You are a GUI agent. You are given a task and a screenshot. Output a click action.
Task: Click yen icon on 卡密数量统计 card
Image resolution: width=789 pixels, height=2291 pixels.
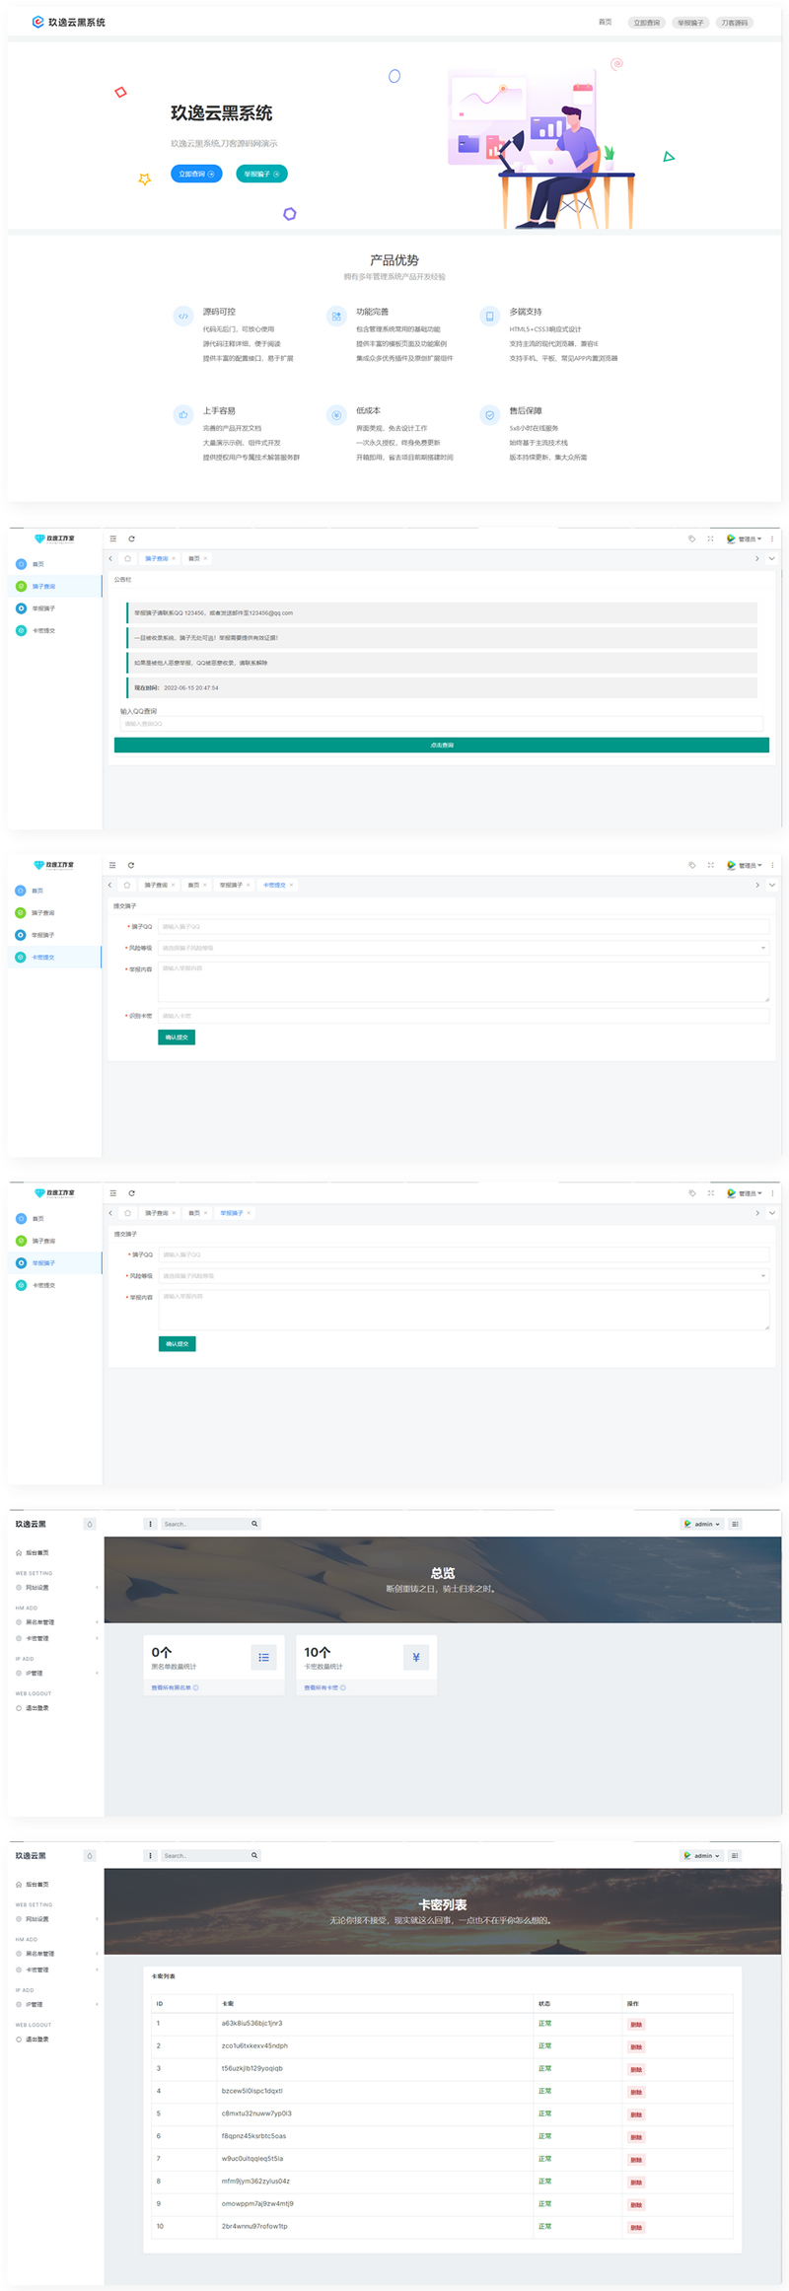click(416, 1658)
